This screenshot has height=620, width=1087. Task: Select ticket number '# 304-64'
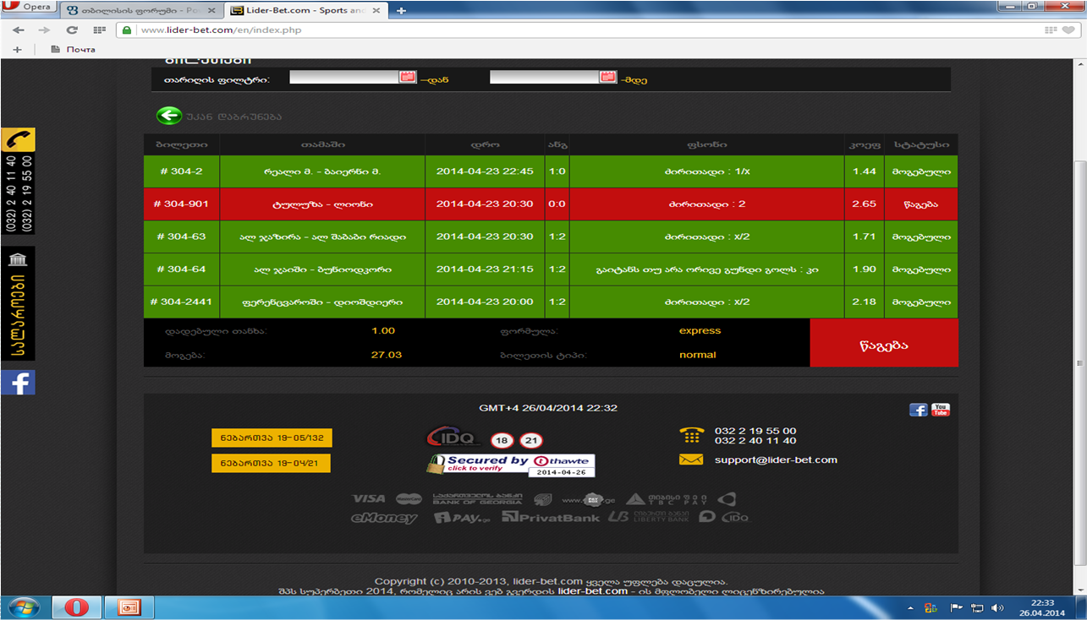click(x=181, y=269)
